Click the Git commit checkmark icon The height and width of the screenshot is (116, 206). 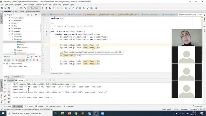pyautogui.click(x=73, y=8)
